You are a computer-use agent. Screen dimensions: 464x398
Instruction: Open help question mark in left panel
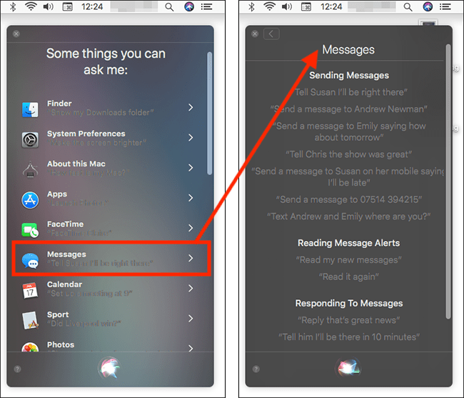click(17, 369)
